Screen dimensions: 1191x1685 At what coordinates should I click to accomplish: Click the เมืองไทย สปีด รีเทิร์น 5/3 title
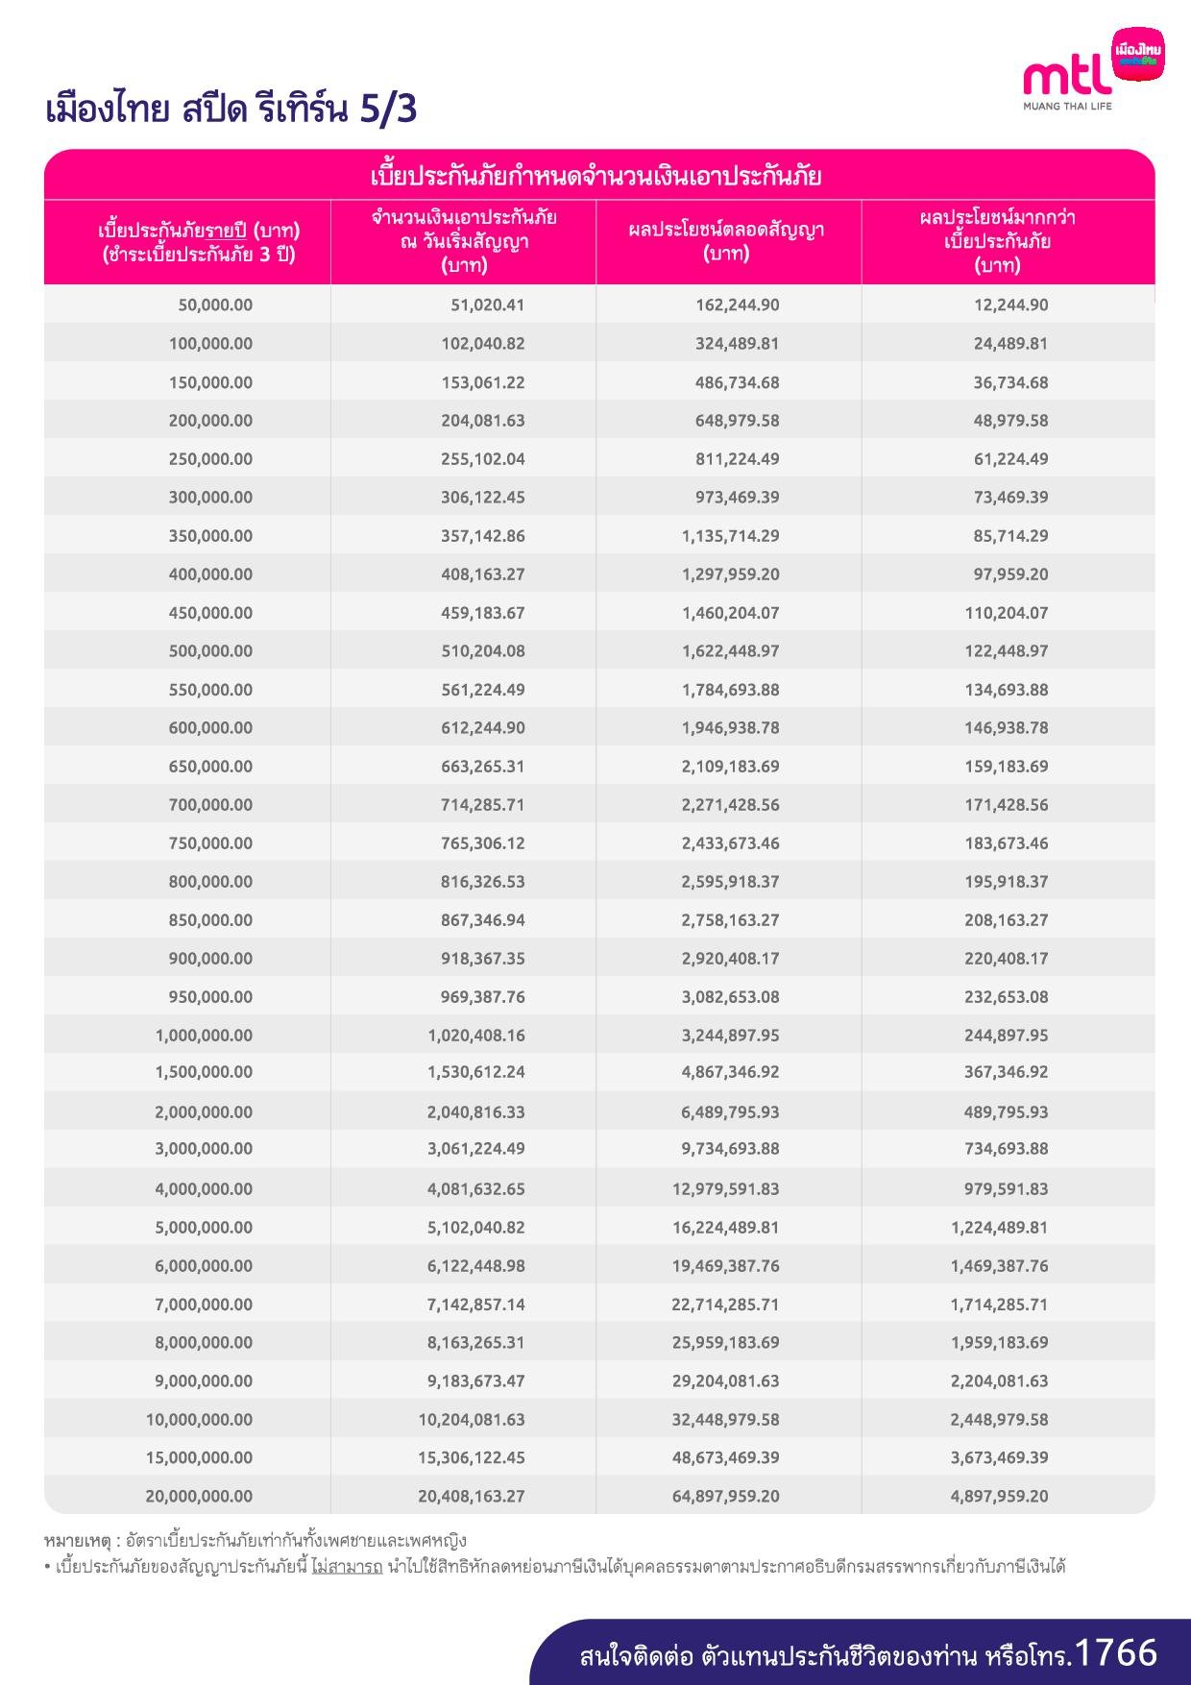click(x=231, y=110)
